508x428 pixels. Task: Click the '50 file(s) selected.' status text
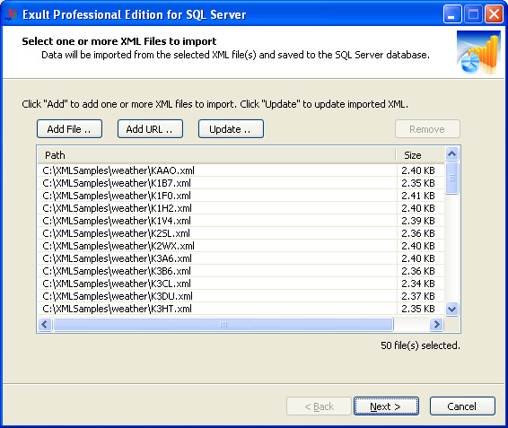pyautogui.click(x=420, y=345)
